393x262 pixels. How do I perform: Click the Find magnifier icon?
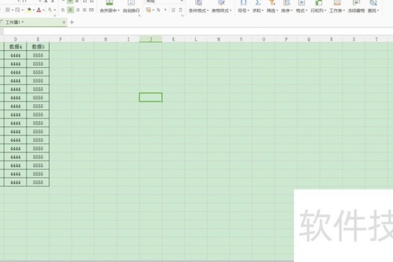(x=373, y=3)
